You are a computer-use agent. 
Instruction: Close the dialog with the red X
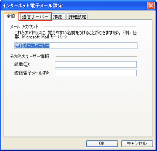point(151,5)
